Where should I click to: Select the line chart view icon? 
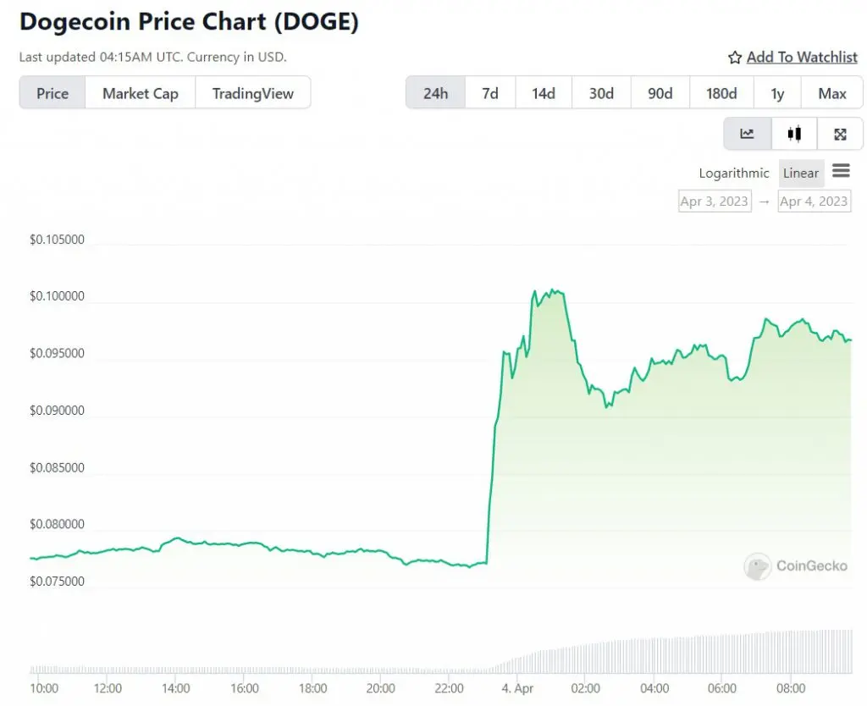748,133
